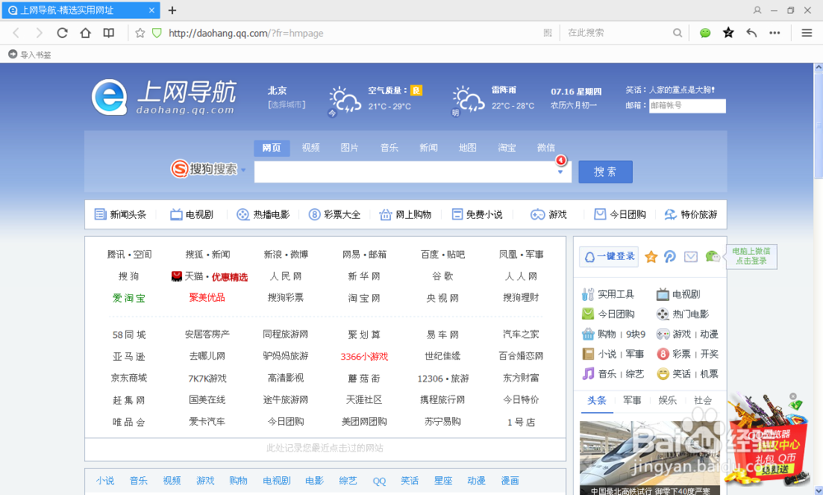Open the browser hamburger menu
The height and width of the screenshot is (495, 823).
[807, 33]
